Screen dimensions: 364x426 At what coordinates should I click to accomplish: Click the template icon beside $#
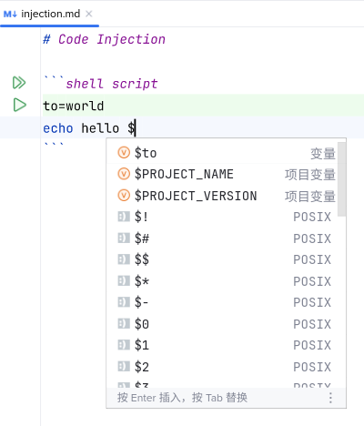[124, 238]
